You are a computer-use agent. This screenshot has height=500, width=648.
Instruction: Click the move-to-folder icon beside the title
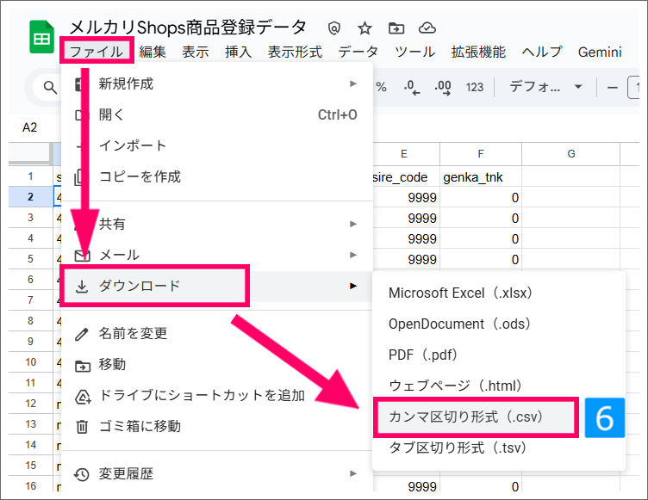(396, 28)
